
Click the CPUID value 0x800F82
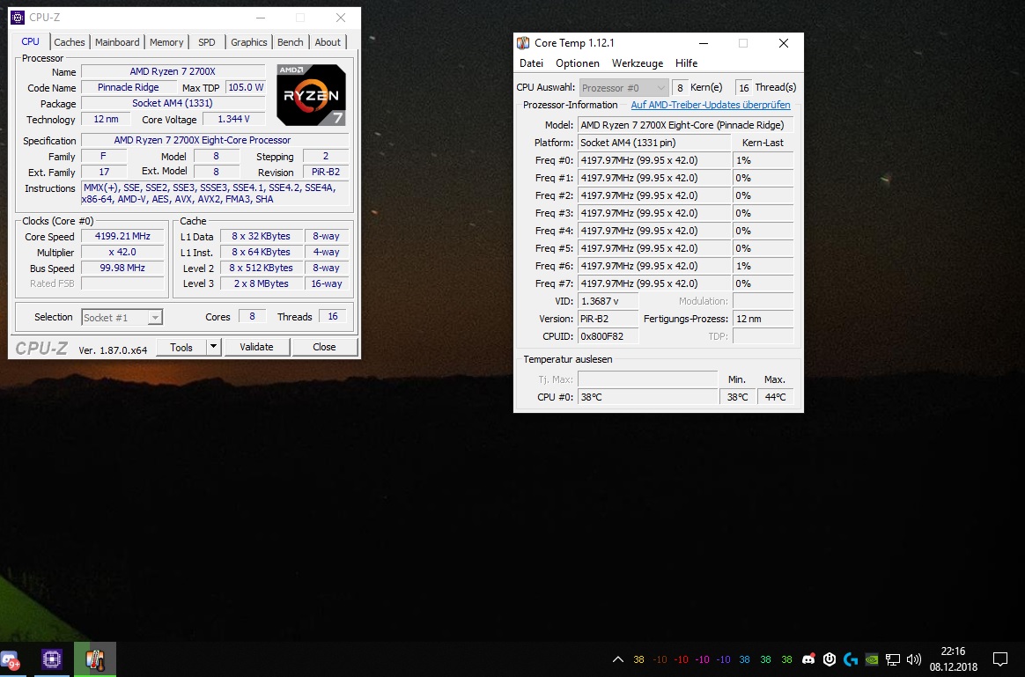click(x=608, y=336)
